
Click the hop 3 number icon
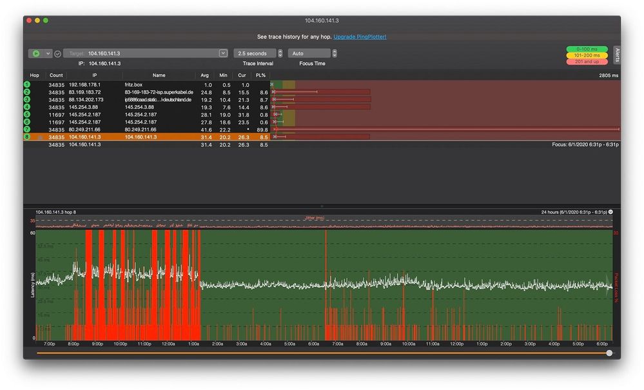coord(27,100)
